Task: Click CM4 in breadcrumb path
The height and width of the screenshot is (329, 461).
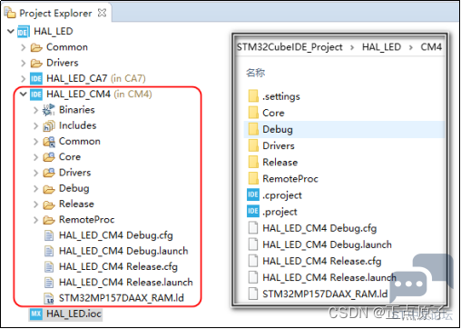Action: [x=431, y=47]
